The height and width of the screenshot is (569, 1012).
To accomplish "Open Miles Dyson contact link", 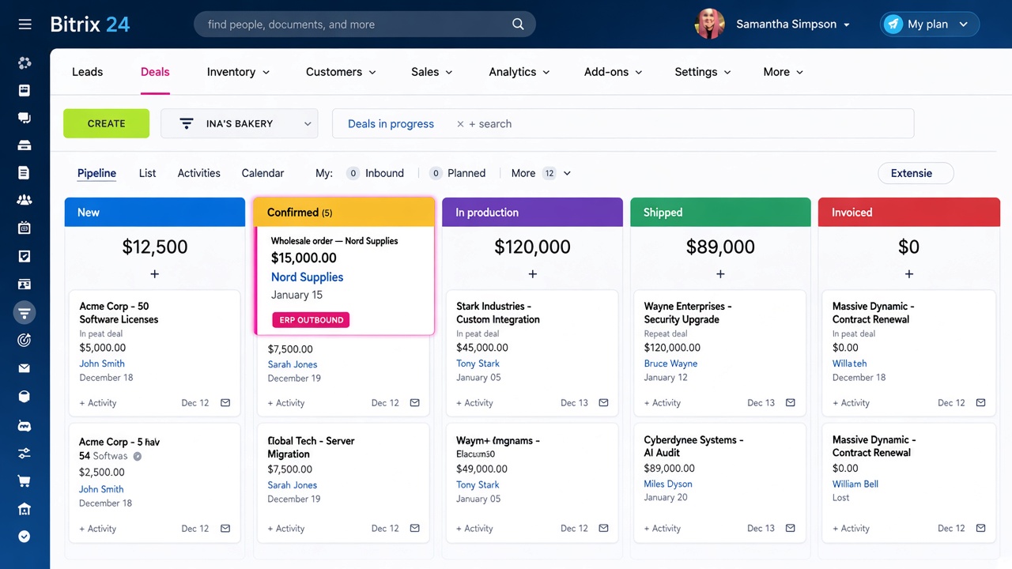I will pyautogui.click(x=668, y=484).
